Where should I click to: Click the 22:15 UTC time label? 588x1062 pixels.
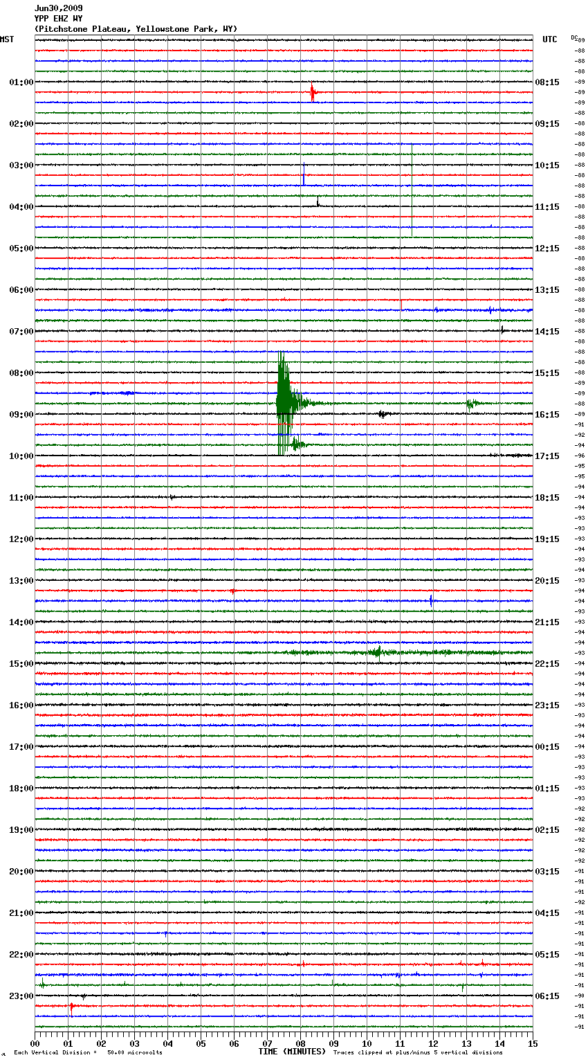tap(547, 664)
